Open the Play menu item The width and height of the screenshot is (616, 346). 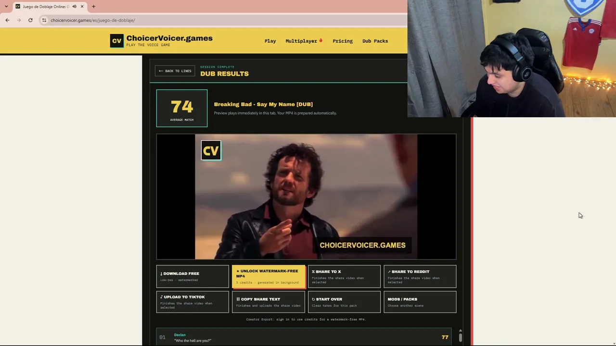click(x=270, y=41)
